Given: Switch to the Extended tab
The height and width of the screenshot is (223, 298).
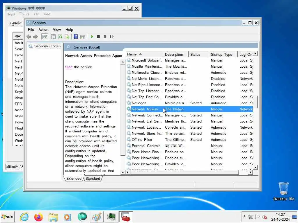Looking at the screenshot, I should (74, 179).
